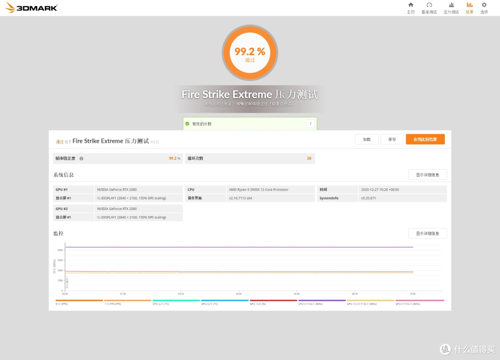500x360 pixels.
Task: Click the 10:00 mark on chart time axis
Action: click(412, 294)
